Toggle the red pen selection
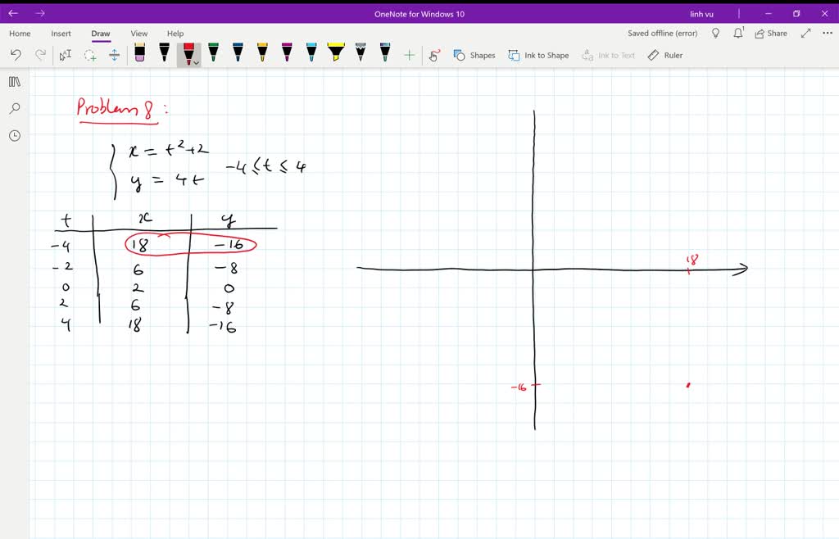Image resolution: width=839 pixels, height=539 pixels. (x=188, y=52)
